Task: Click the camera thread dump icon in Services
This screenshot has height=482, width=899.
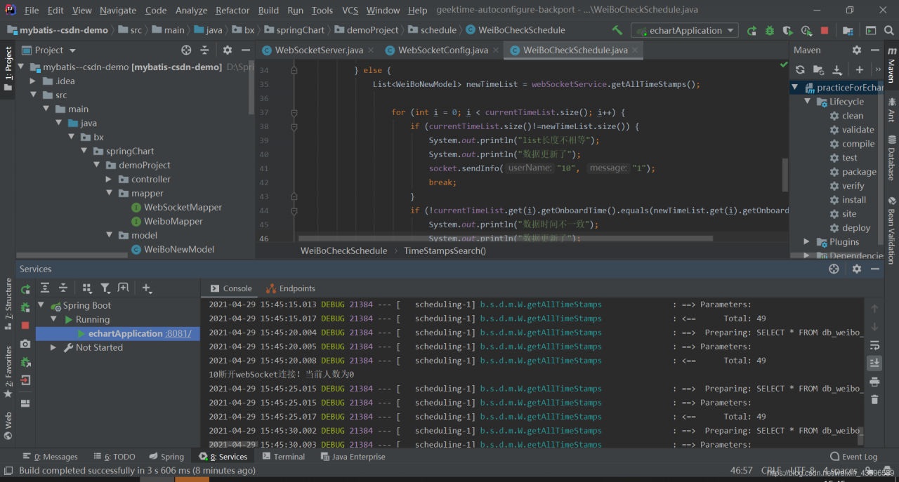Action: click(25, 344)
